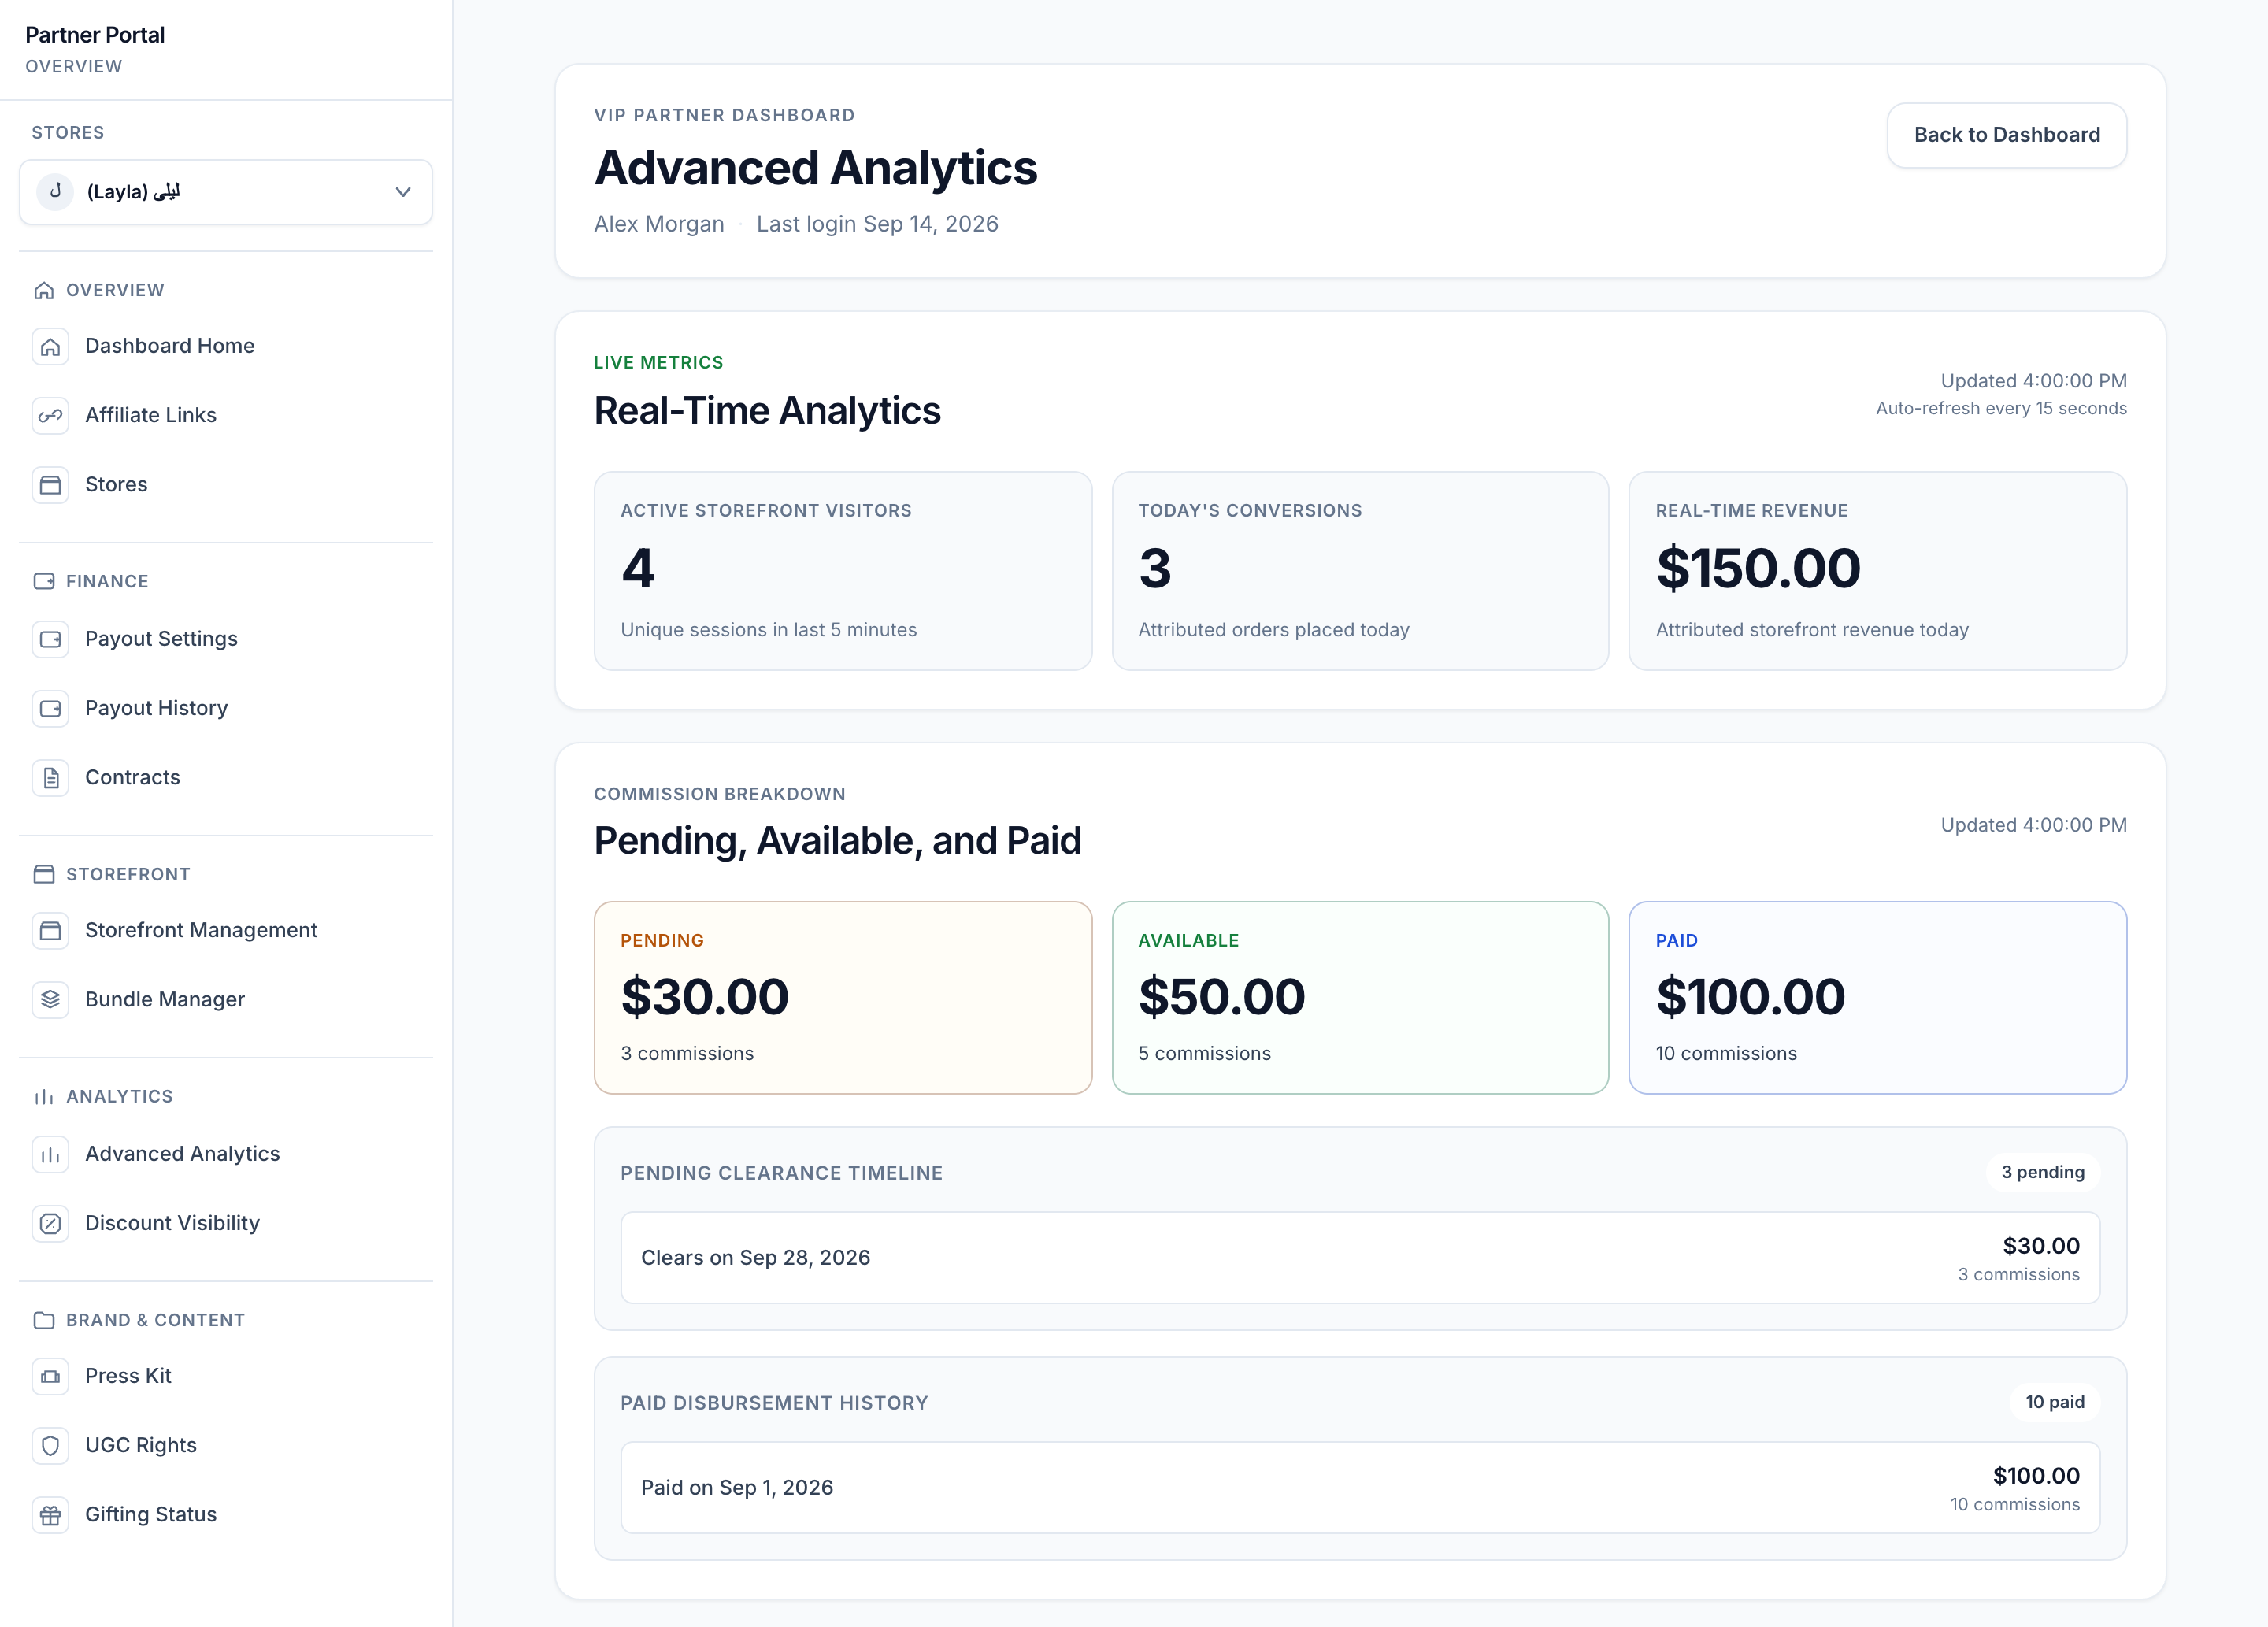Click the Paid on Sep 1, 2026 row
The image size is (2268, 1627).
click(x=1360, y=1488)
